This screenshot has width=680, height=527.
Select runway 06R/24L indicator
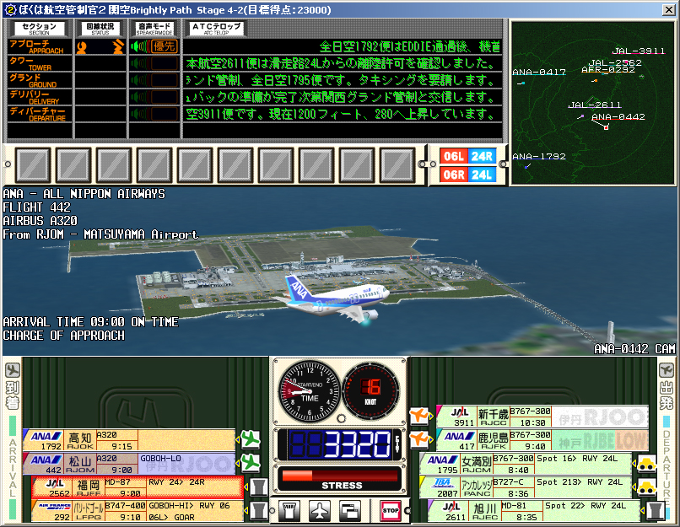pyautogui.click(x=467, y=175)
